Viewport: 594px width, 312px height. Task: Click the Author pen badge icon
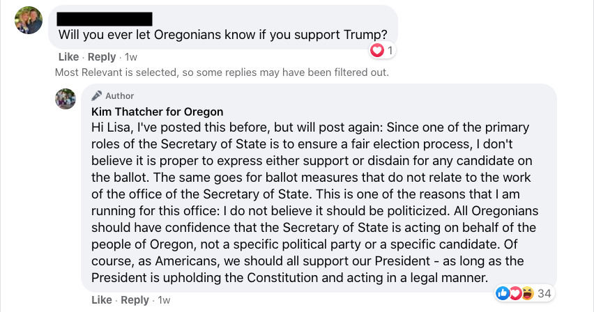tap(97, 96)
